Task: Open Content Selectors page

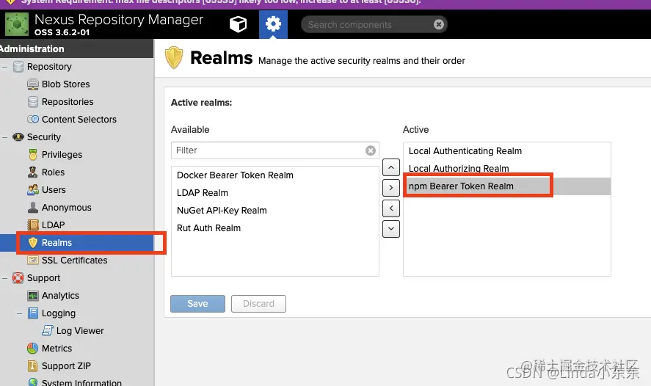Action: [x=79, y=120]
